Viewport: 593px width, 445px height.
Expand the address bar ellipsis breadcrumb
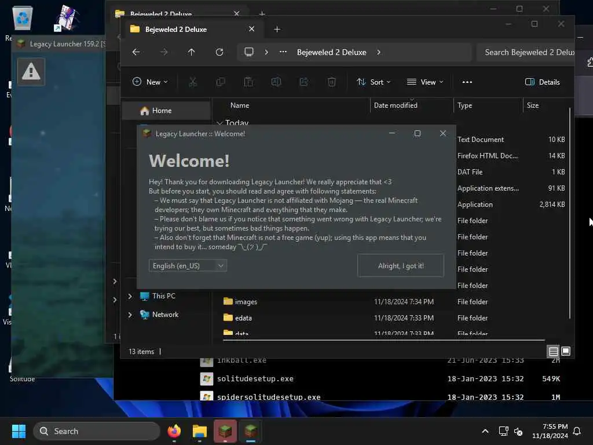pos(283,52)
